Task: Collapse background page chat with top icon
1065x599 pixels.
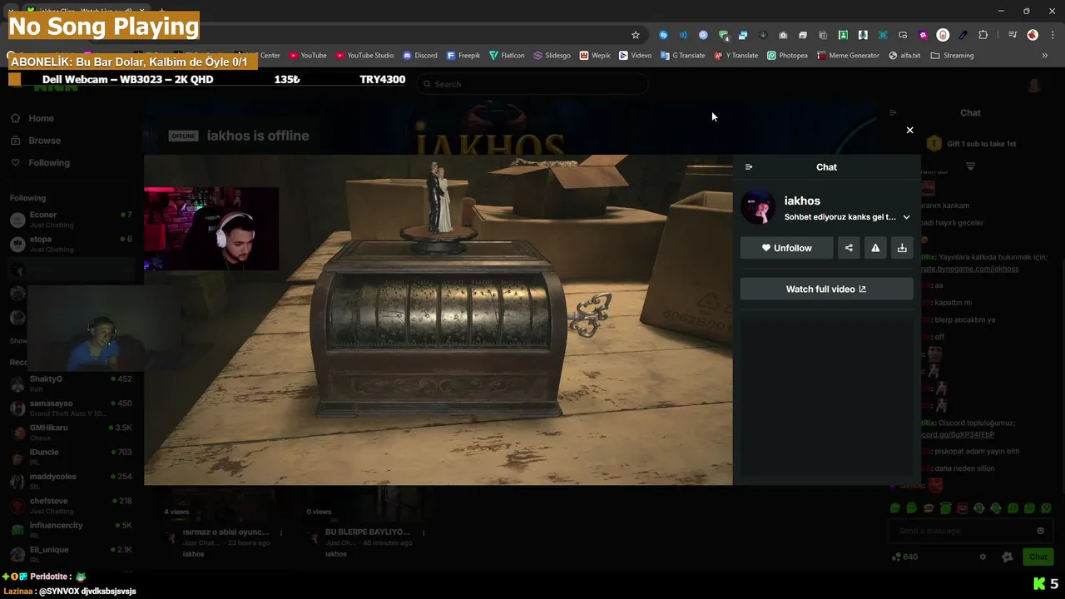Action: click(893, 112)
